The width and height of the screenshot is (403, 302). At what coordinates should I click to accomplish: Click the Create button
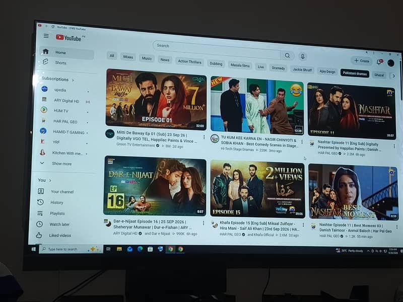(362, 61)
